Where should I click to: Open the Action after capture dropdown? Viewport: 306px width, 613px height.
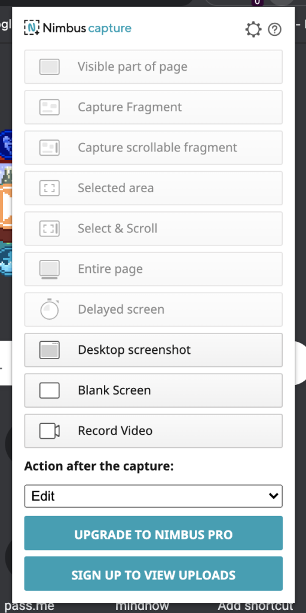(x=154, y=496)
